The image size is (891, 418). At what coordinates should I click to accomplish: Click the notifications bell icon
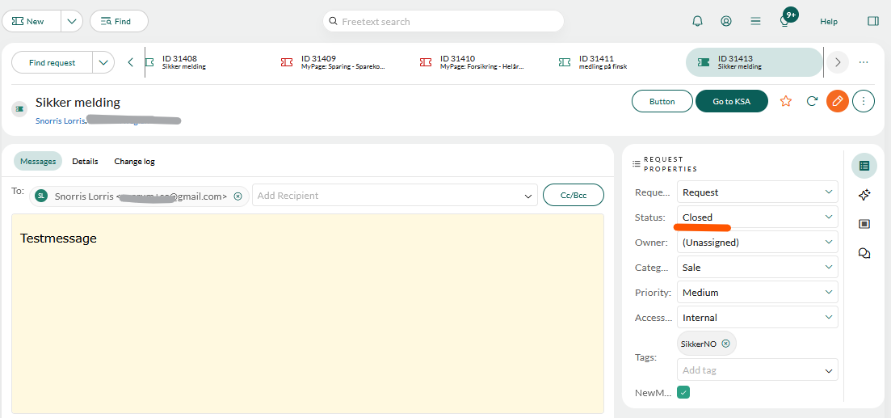pyautogui.click(x=697, y=21)
